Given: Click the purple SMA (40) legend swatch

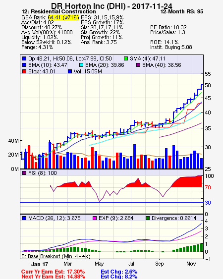Looking at the screenshot, I should click(138, 65).
